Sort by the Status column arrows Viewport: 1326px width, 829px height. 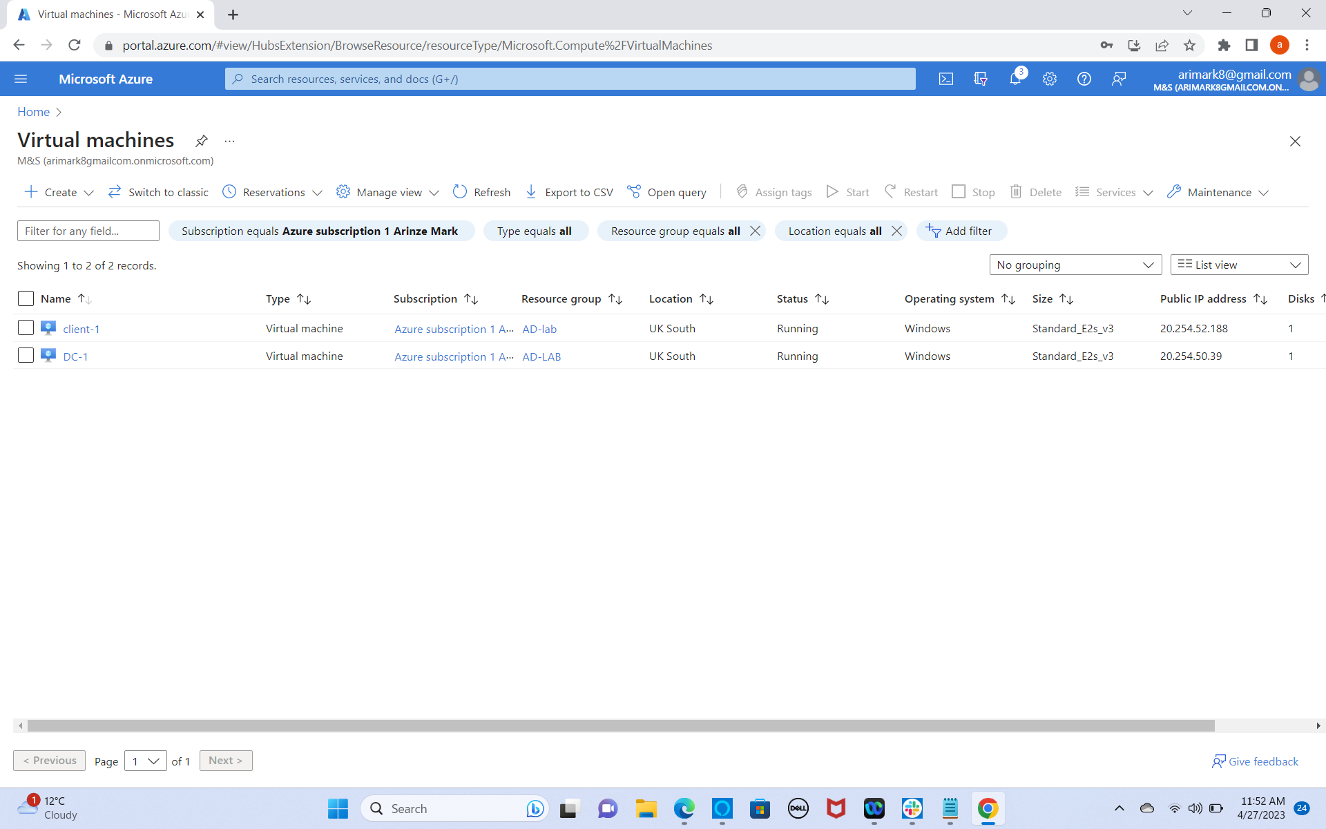pos(822,298)
